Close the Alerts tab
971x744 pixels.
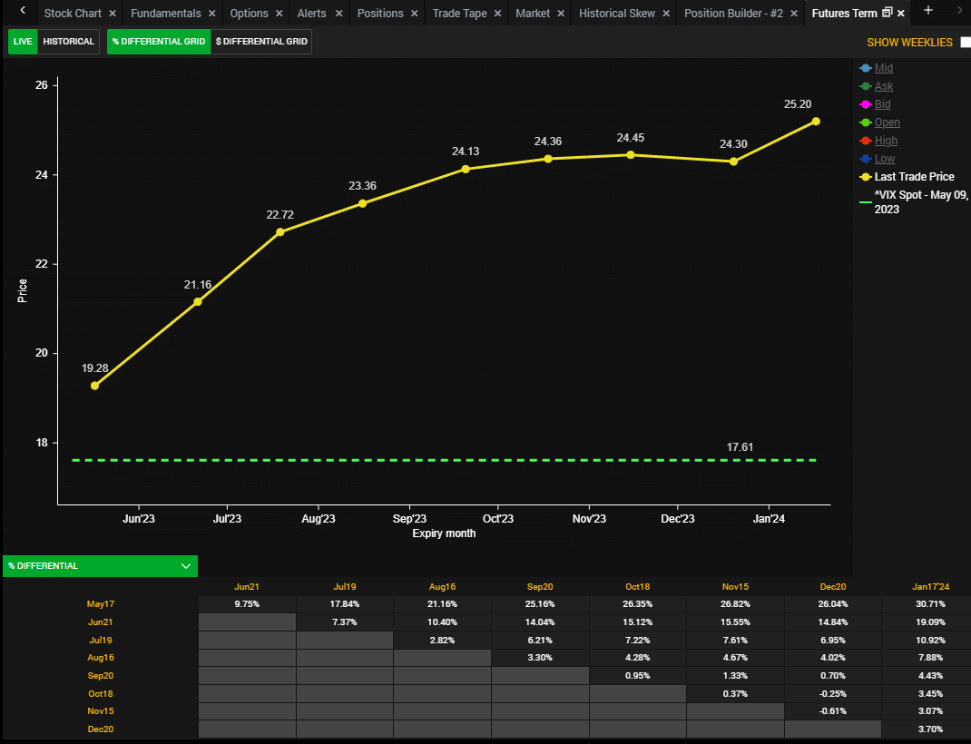[338, 13]
